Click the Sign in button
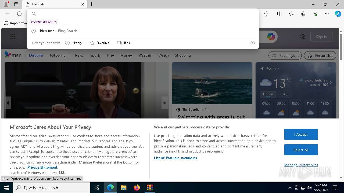 [321, 37]
